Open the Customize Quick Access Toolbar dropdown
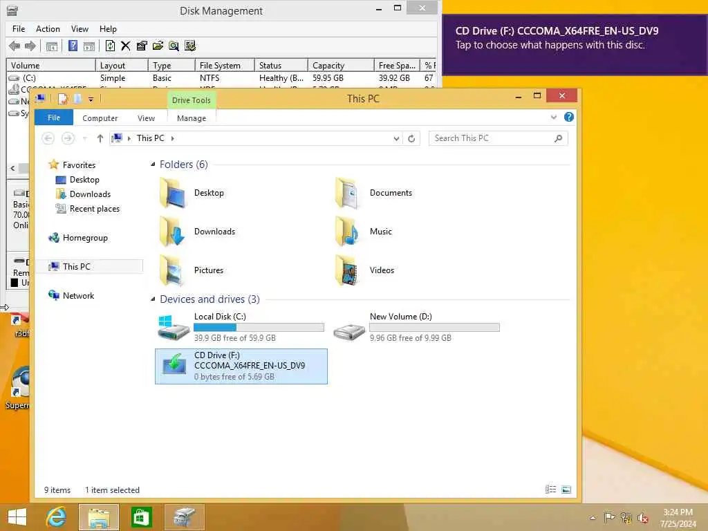Screen dimensions: 708x531 tap(91, 99)
